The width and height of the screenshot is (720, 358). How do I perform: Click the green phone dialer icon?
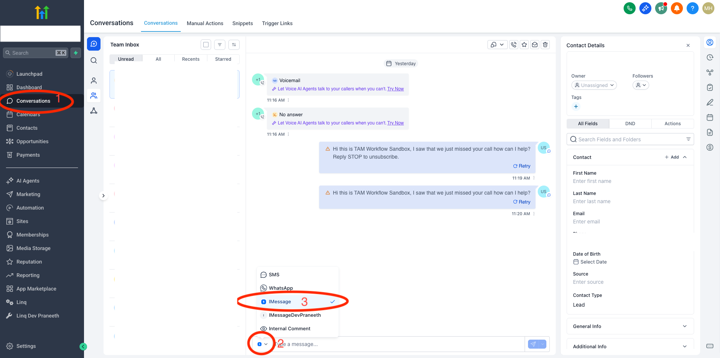[630, 8]
